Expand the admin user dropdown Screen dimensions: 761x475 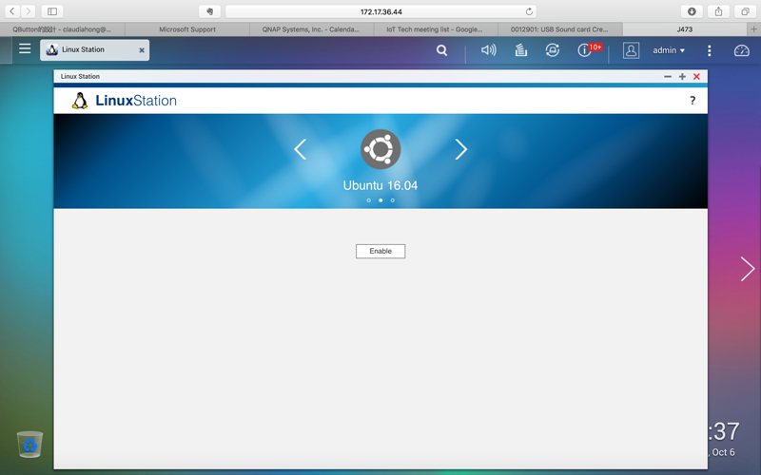[669, 50]
